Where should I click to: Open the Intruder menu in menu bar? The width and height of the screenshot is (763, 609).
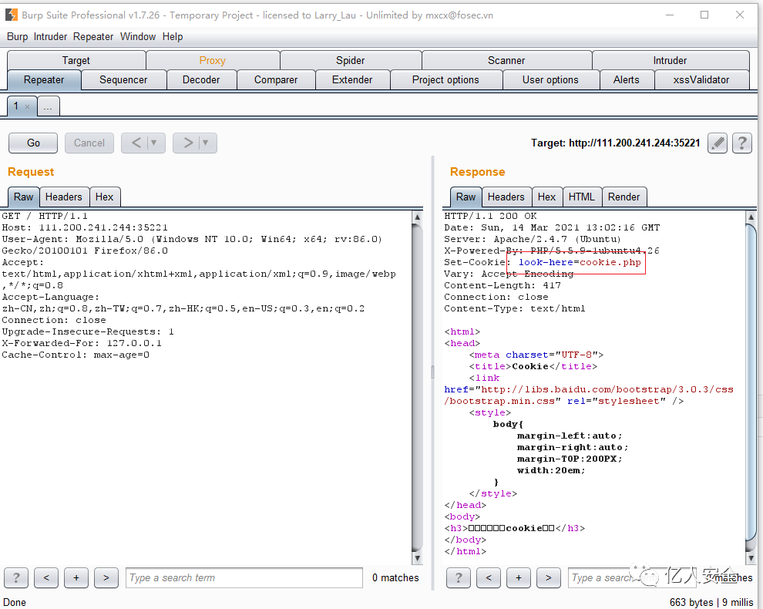(x=50, y=36)
